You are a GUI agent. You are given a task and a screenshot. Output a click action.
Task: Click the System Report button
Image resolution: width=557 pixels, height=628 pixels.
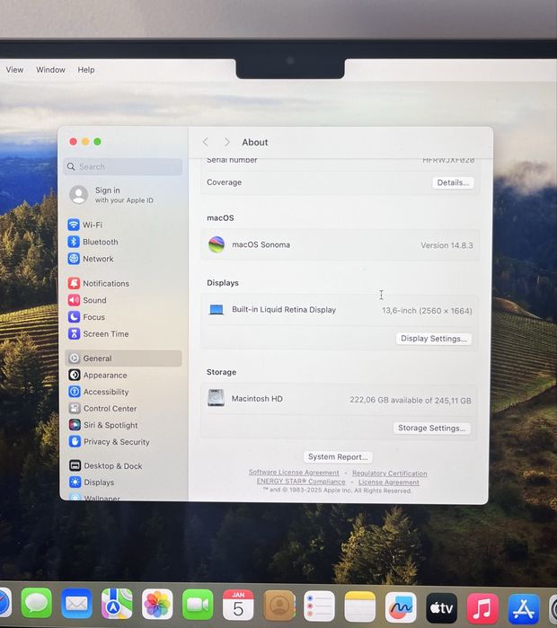338,456
